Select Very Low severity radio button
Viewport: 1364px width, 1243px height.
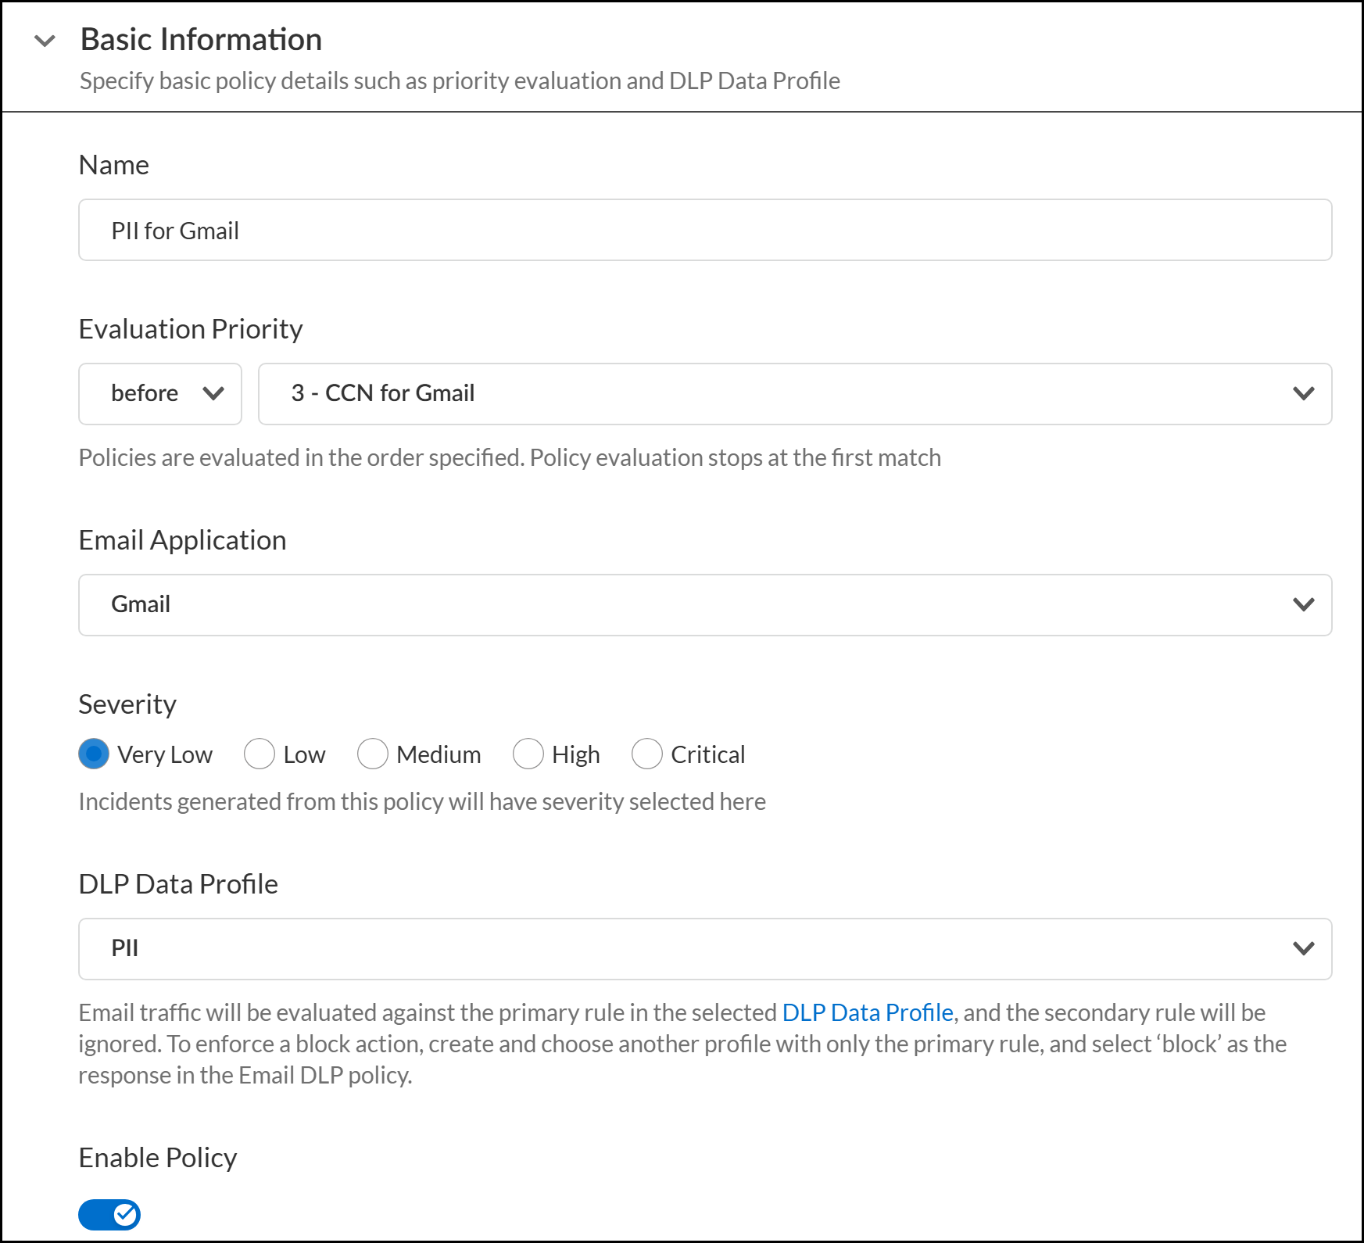(94, 754)
